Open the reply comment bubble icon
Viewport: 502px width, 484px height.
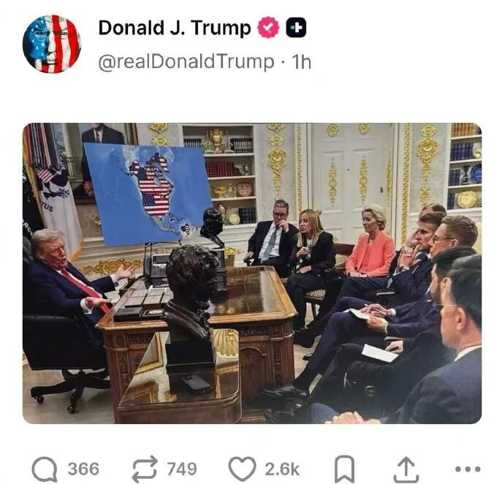tap(45, 469)
